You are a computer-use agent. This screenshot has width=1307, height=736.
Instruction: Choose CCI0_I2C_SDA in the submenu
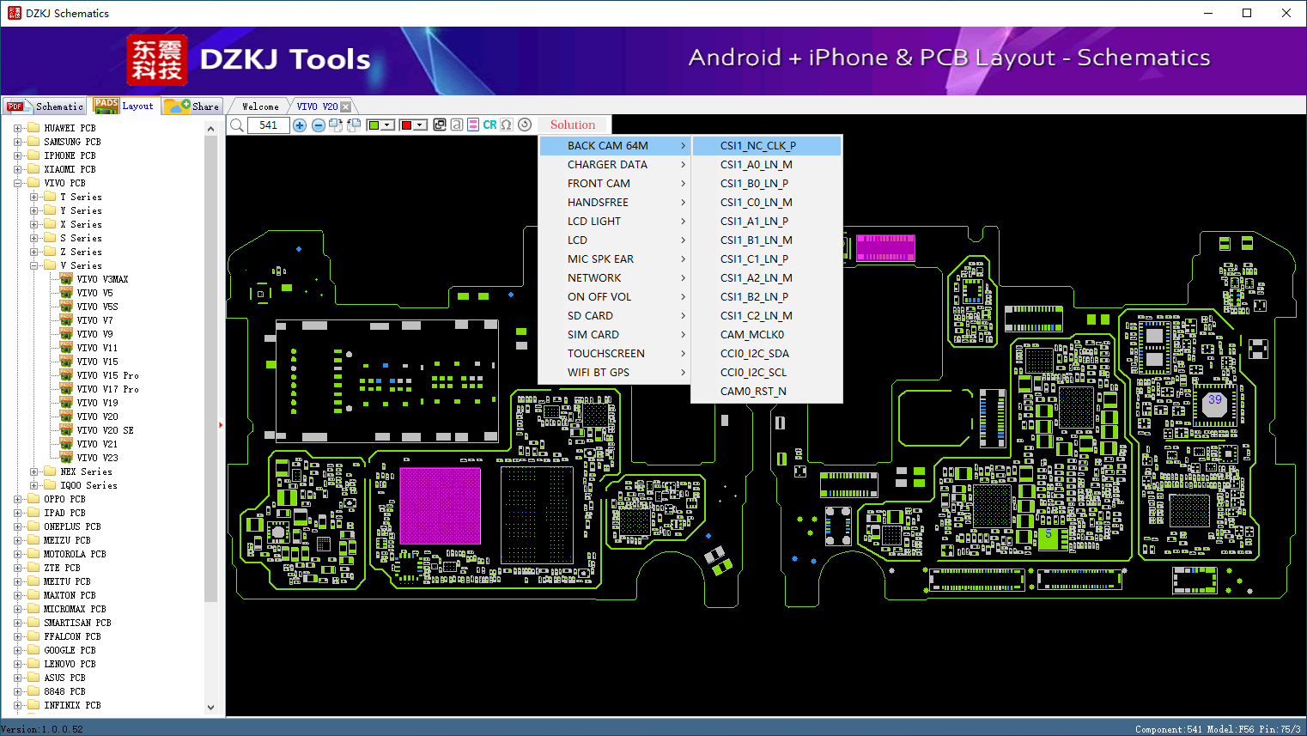(x=767, y=354)
